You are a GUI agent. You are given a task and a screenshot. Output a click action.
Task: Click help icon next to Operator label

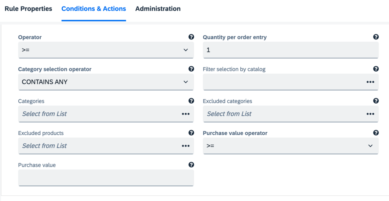[x=191, y=37]
